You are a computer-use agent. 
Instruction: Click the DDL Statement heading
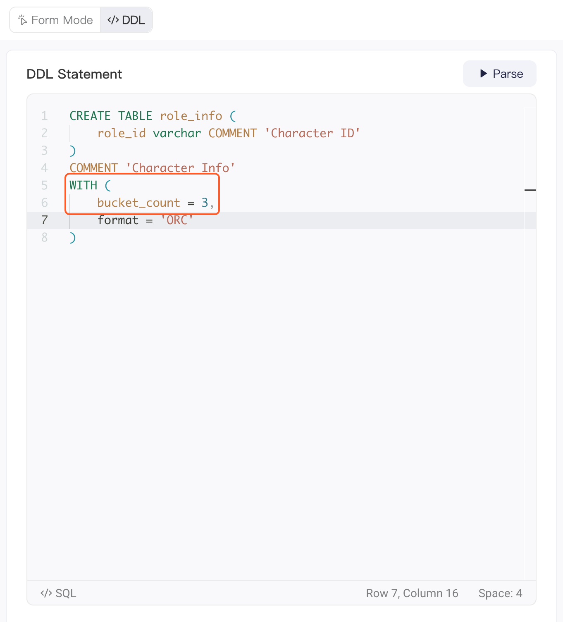(74, 74)
